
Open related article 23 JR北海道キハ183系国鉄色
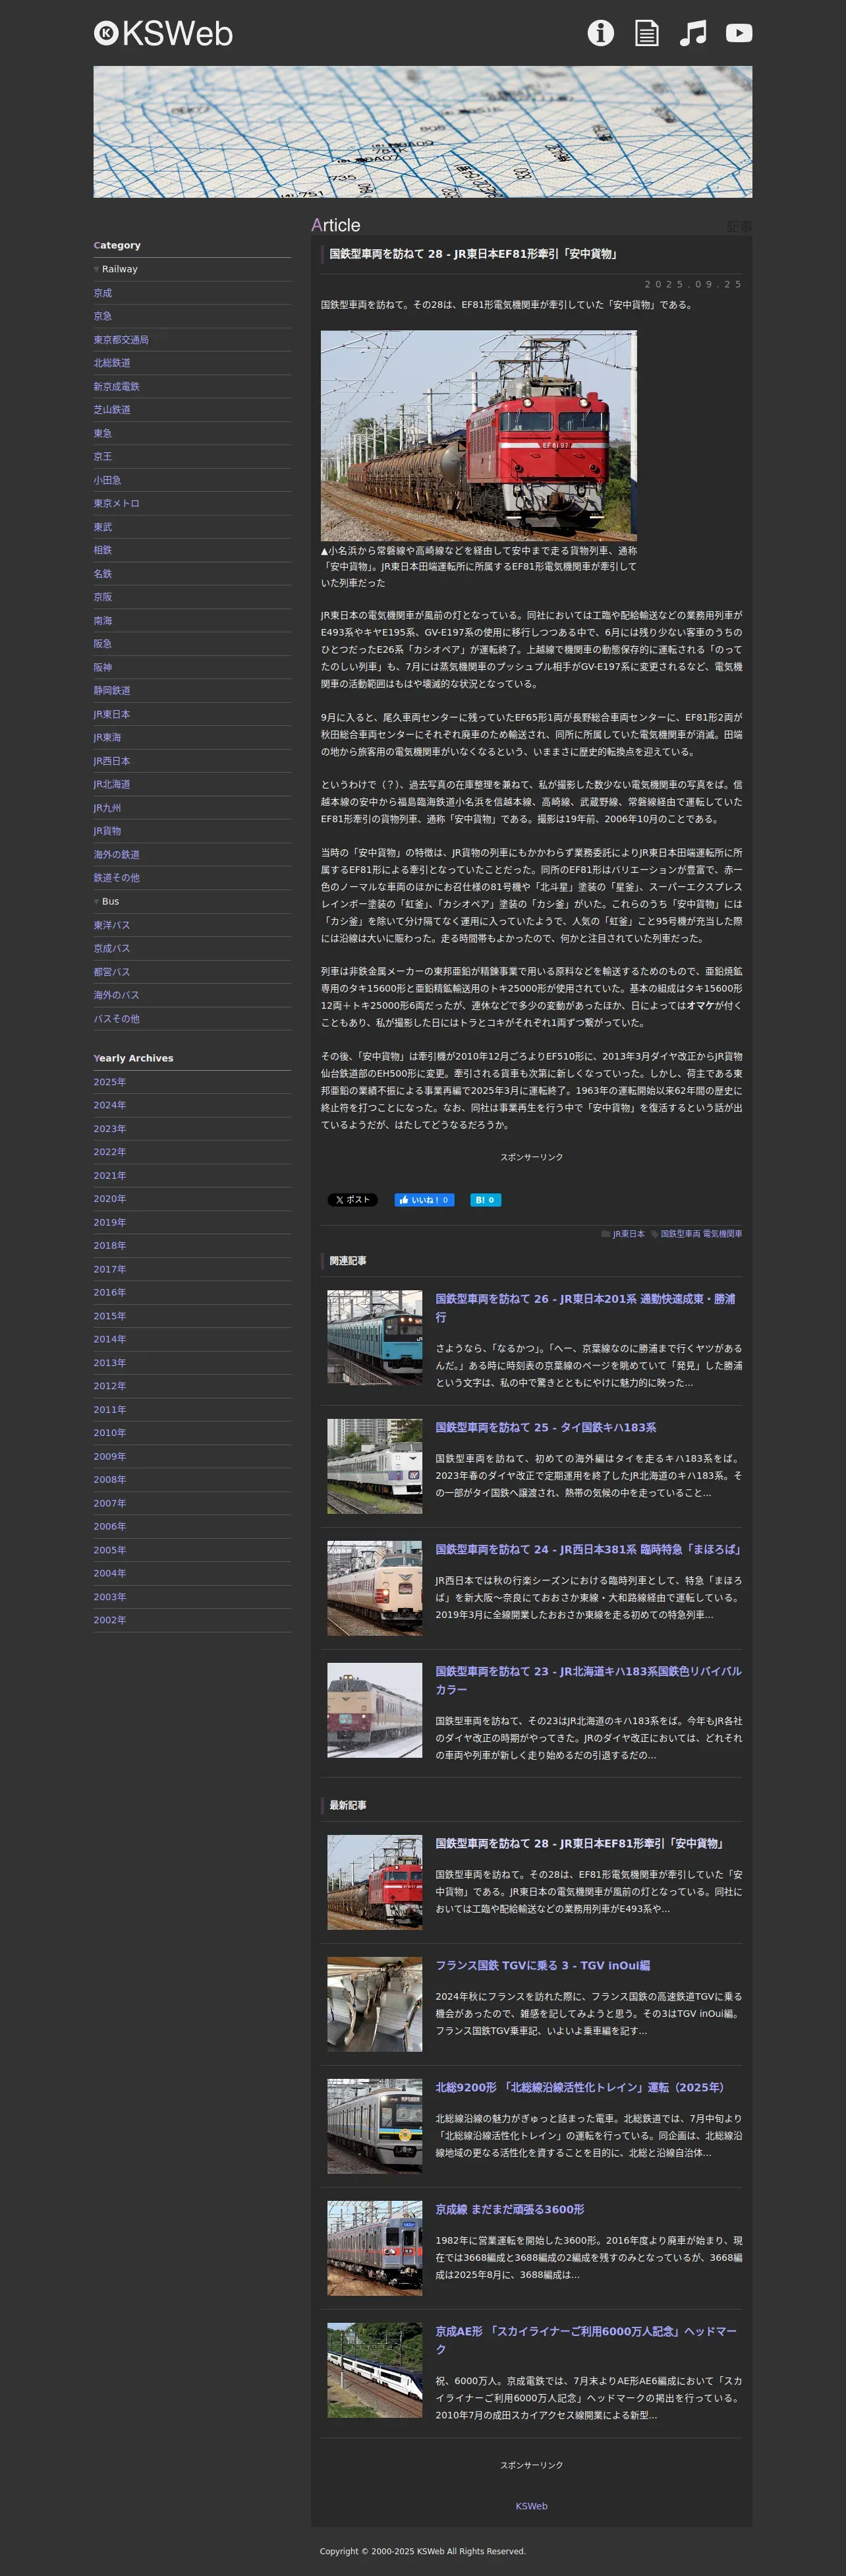tap(588, 1680)
